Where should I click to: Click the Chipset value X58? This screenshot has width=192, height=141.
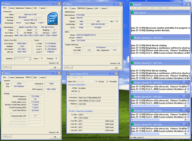pyautogui.click(x=98, y=22)
